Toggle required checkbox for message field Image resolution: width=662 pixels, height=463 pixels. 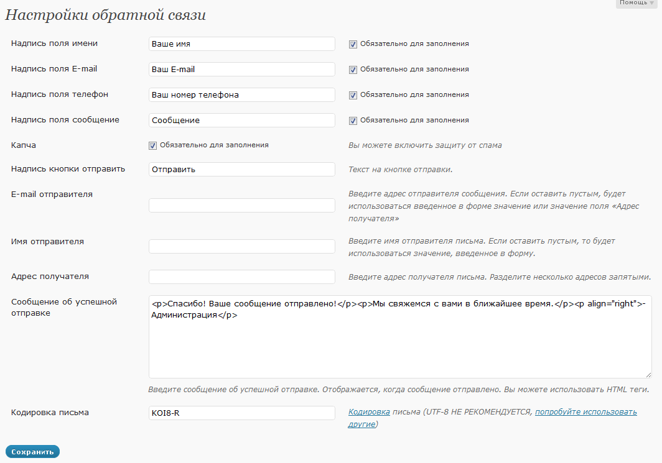coord(353,121)
